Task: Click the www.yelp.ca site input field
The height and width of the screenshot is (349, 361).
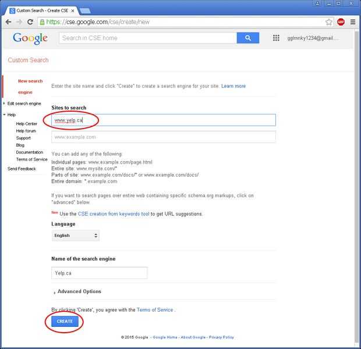Action: [x=164, y=120]
